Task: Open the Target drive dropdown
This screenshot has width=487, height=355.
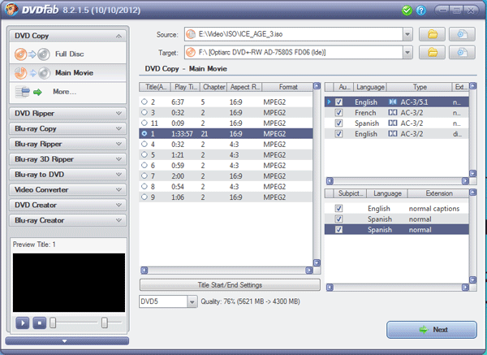Action: click(x=407, y=52)
